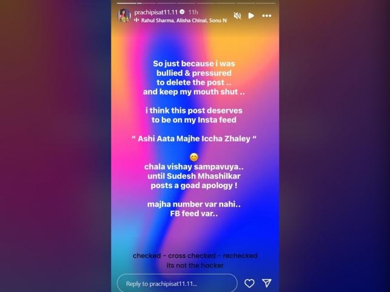Unmute the story audio using speaker icon
Screen dimensions: 390x292
click(x=237, y=16)
